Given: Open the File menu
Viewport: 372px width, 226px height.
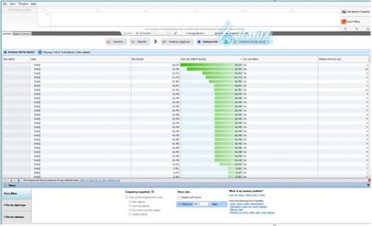Looking at the screenshot, I should coord(5,4).
